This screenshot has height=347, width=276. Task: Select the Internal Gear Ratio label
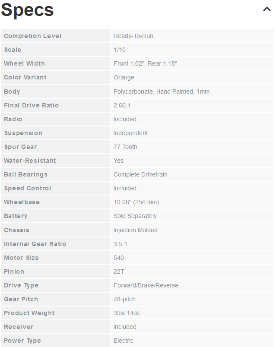pyautogui.click(x=35, y=244)
